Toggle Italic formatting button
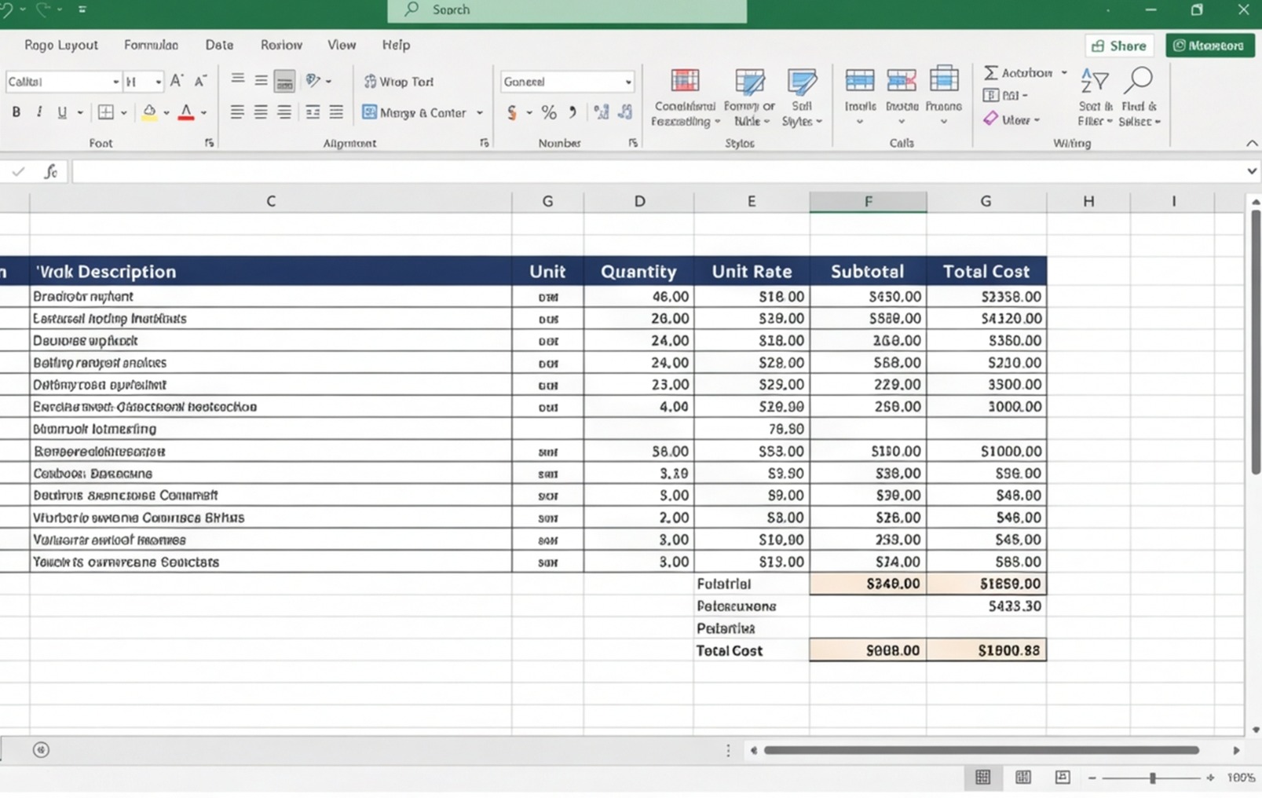 coord(38,112)
